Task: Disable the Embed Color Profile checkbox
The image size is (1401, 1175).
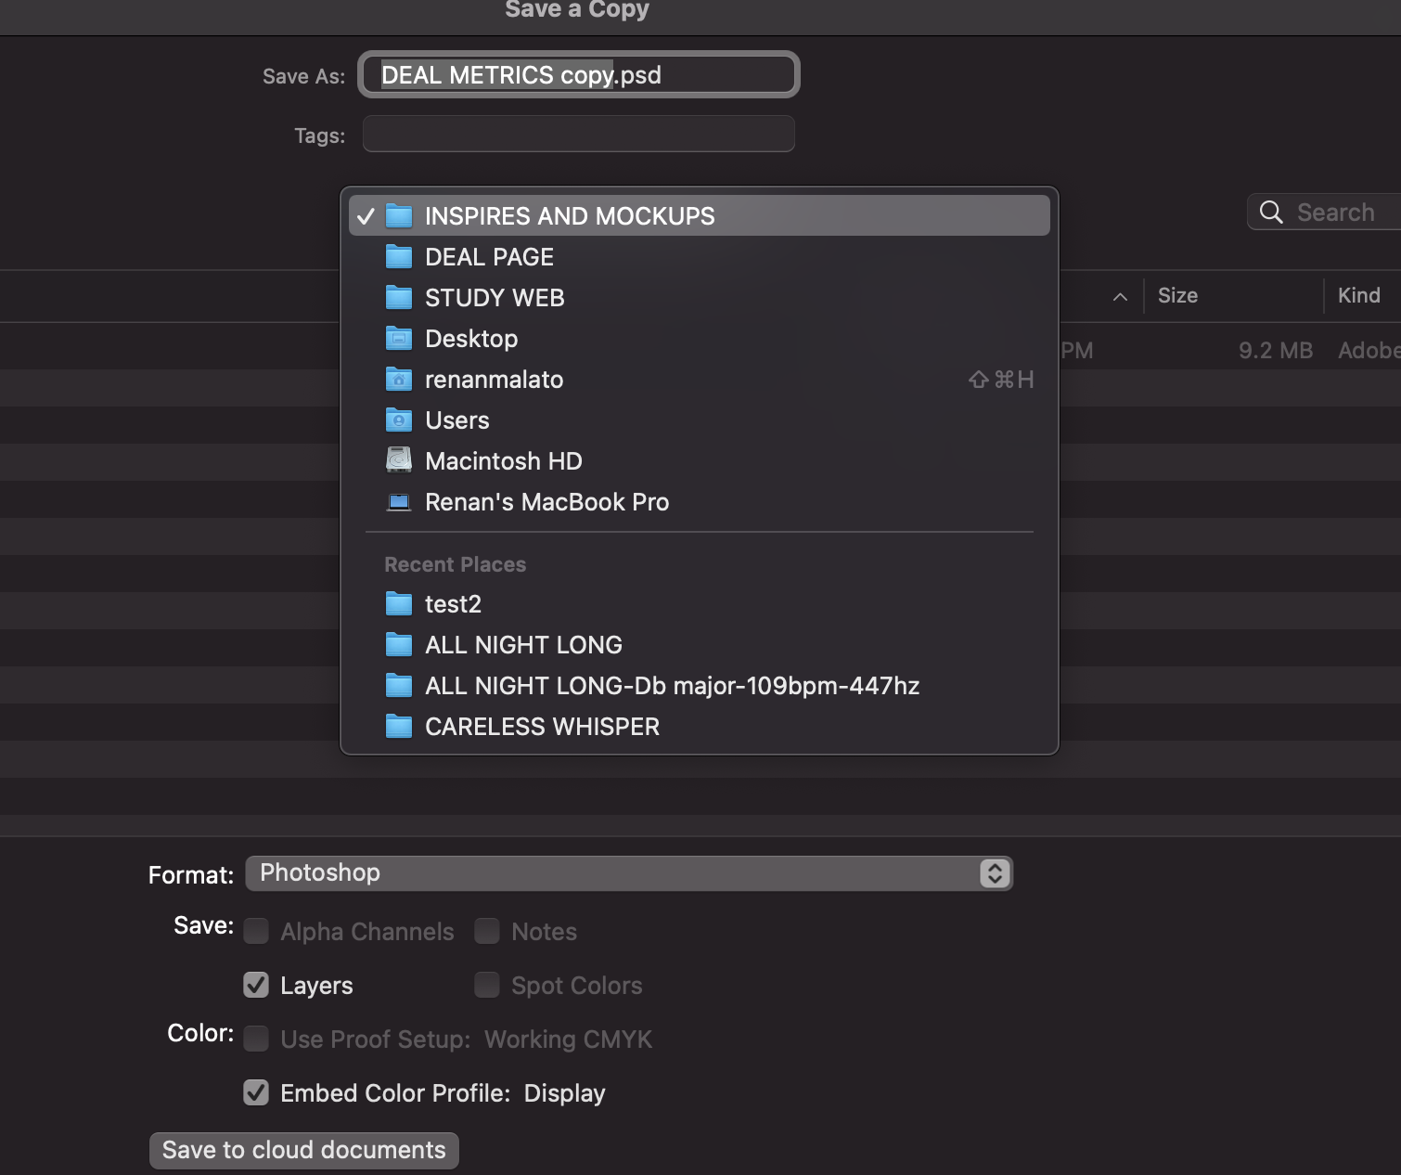Action: pyautogui.click(x=256, y=1092)
